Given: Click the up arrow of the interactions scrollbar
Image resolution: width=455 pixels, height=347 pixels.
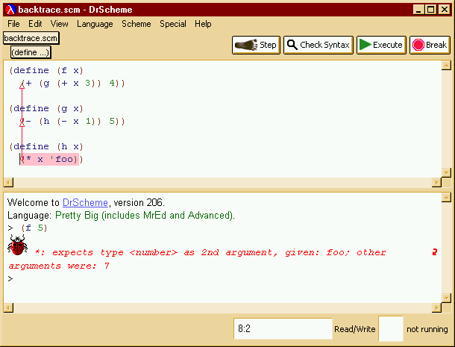Looking at the screenshot, I should pyautogui.click(x=446, y=198).
